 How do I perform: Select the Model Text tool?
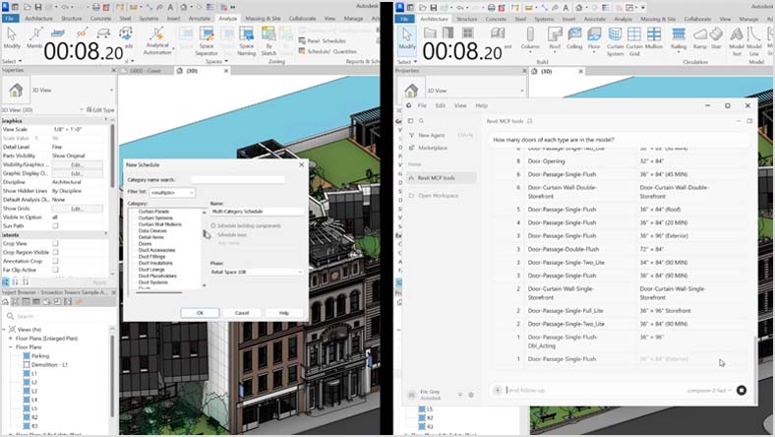point(737,41)
